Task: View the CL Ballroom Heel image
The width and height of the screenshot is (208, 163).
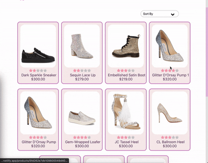Action: 170,113
